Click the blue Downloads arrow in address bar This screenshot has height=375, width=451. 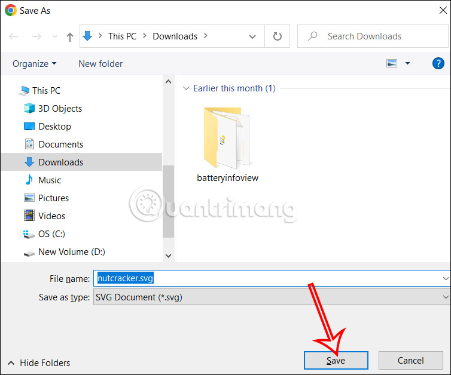click(87, 36)
